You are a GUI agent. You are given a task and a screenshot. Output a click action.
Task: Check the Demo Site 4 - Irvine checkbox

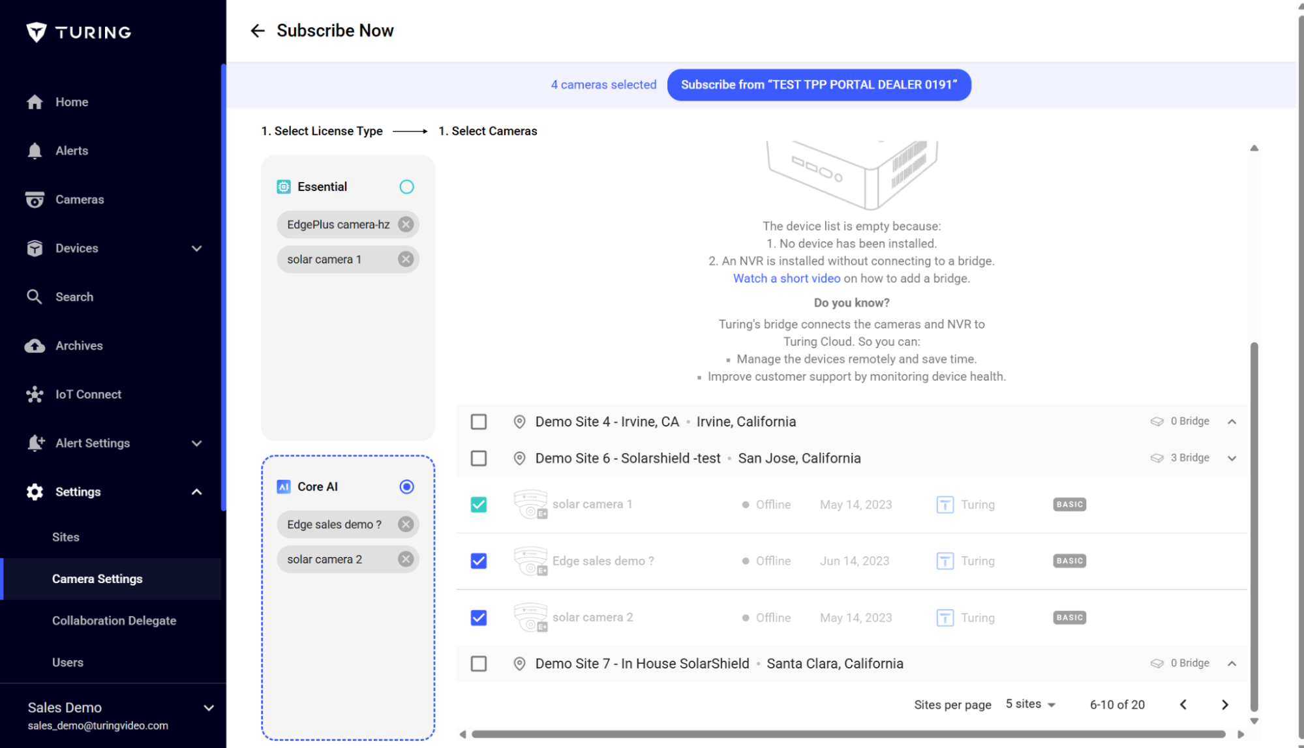pos(479,422)
